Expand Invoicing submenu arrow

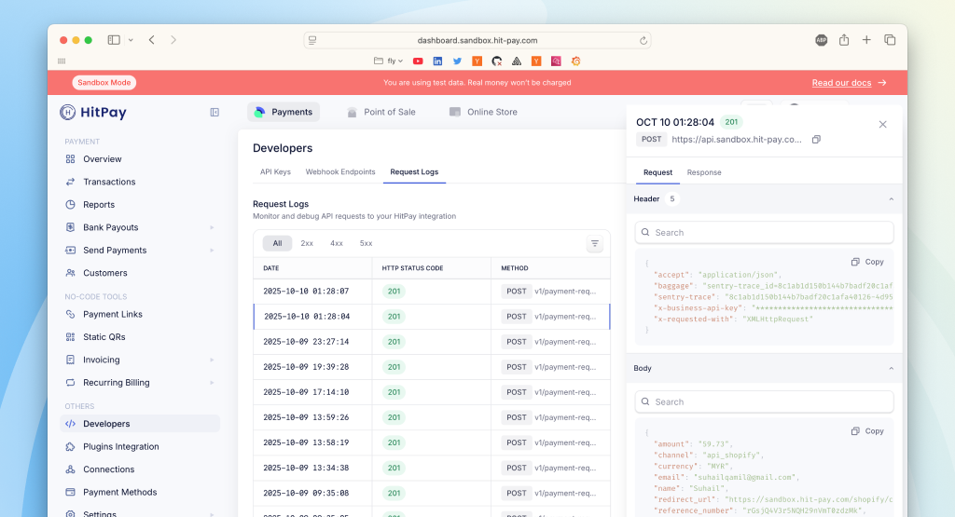tap(212, 361)
